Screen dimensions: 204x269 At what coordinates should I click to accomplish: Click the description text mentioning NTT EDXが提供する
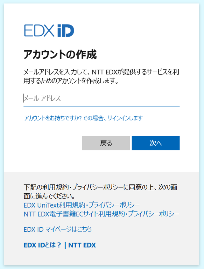[102, 76]
